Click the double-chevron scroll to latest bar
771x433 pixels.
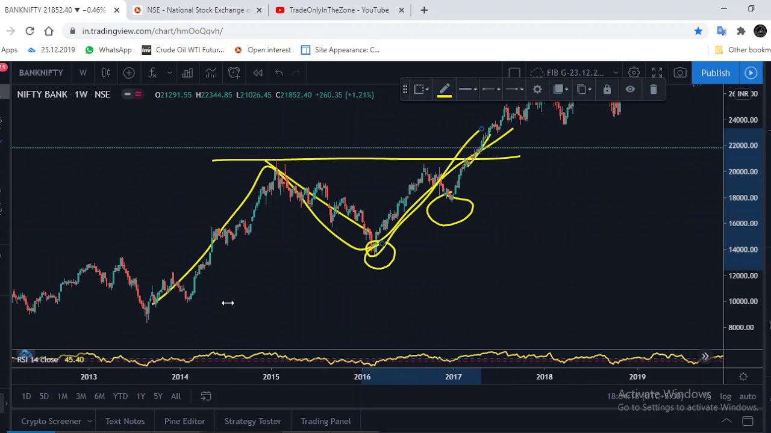tap(705, 357)
